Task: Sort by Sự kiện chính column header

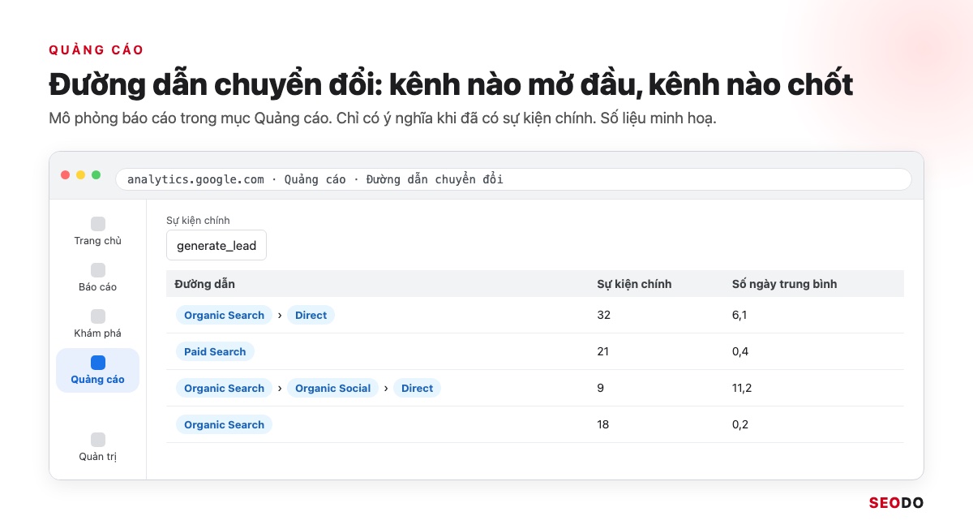Action: tap(634, 284)
